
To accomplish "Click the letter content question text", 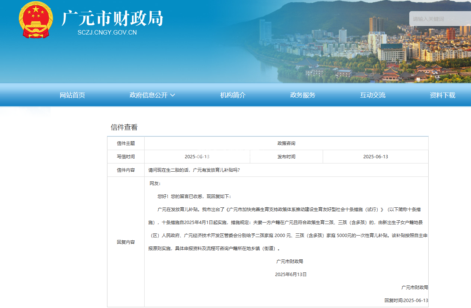I will click(194, 170).
